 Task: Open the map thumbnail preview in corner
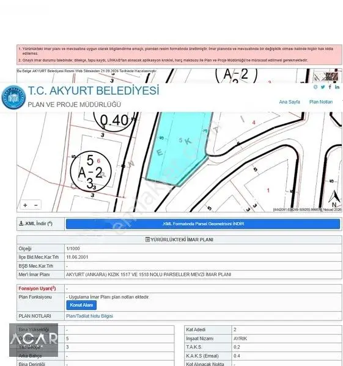click(325, 76)
